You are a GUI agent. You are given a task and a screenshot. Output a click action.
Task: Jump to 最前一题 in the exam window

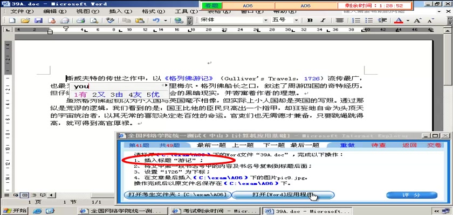(211, 145)
